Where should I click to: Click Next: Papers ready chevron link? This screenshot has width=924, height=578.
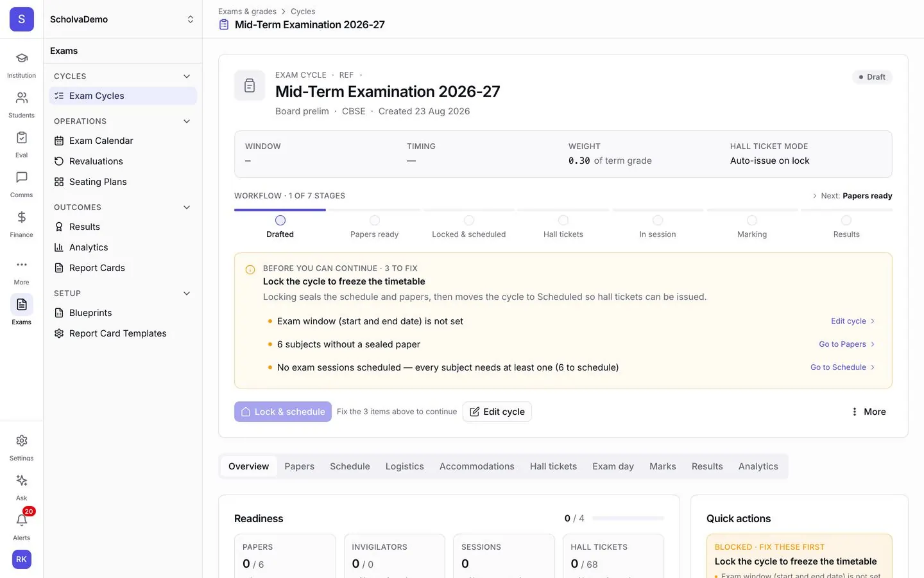(852, 196)
